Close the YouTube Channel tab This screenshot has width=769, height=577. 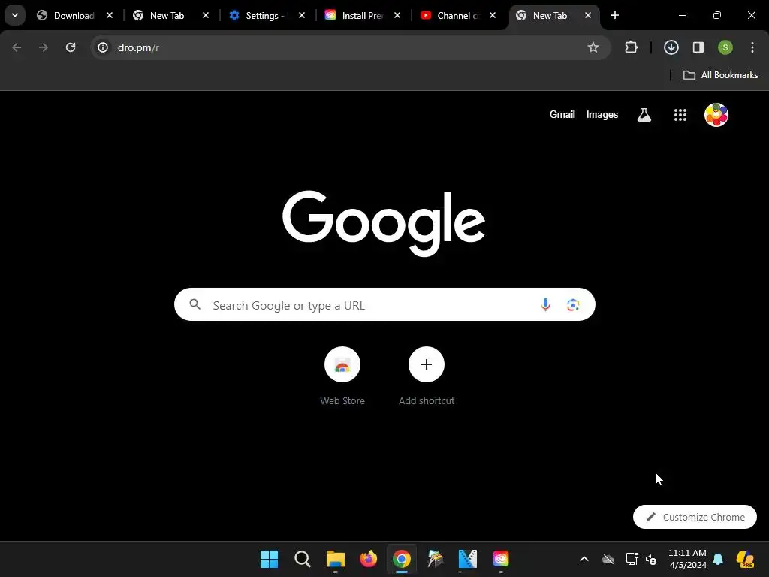[493, 15]
